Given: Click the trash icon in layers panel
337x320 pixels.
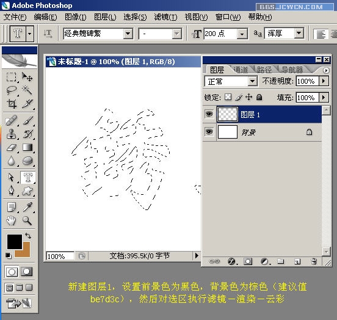Looking at the screenshot, I should click(314, 261).
